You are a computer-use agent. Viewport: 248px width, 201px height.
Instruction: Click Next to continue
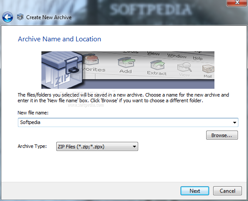click(195, 191)
